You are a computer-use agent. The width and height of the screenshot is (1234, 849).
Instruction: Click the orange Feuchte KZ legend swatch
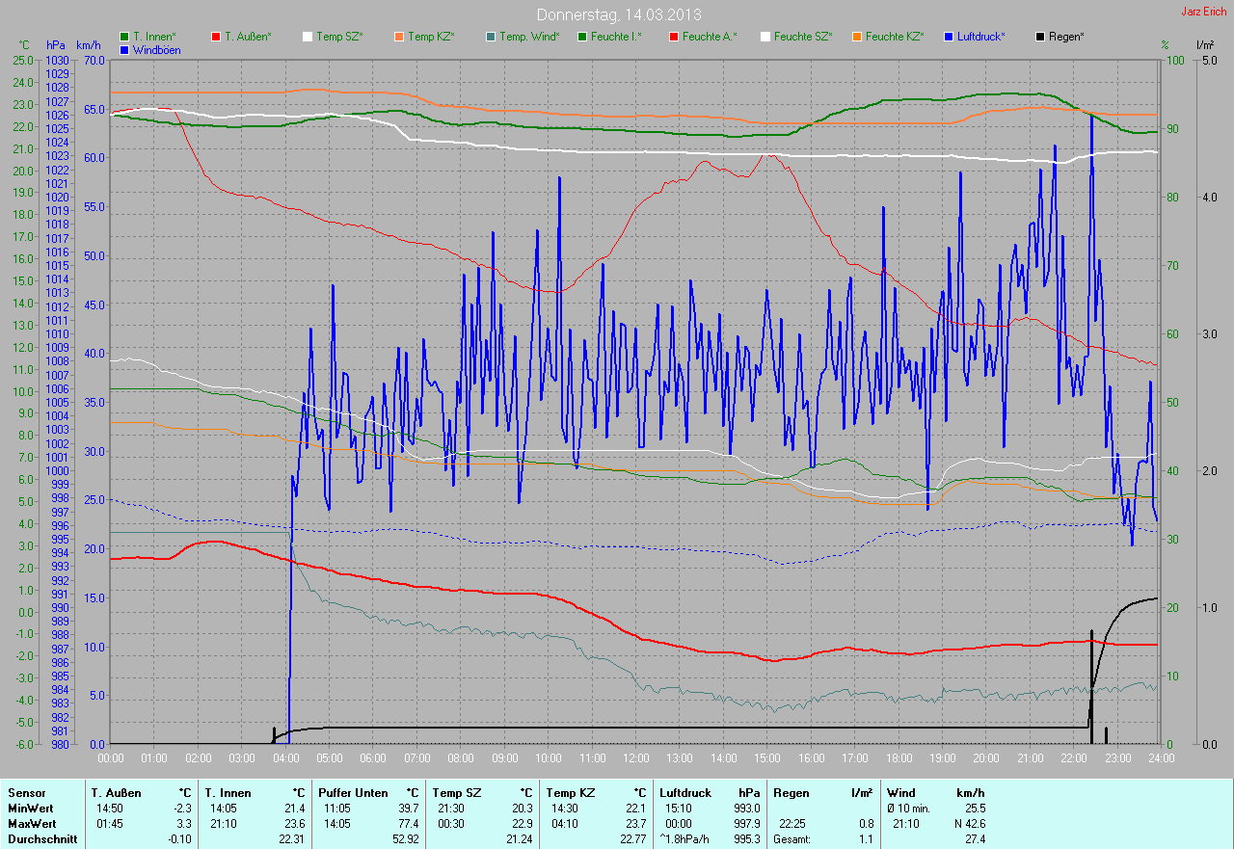click(857, 37)
